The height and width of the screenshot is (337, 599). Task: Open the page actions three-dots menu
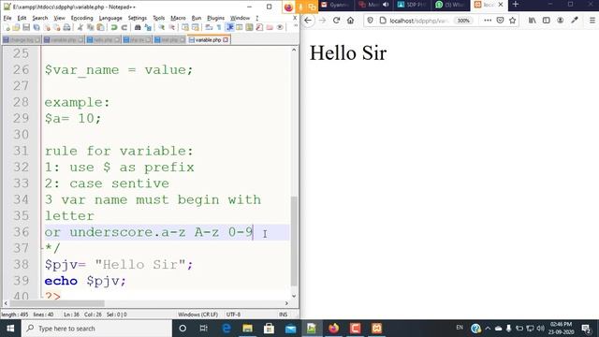pyautogui.click(x=488, y=21)
